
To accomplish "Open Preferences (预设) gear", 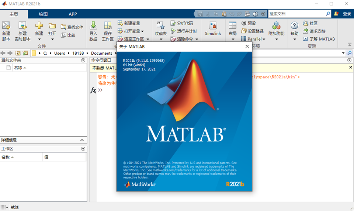I will tap(249, 23).
